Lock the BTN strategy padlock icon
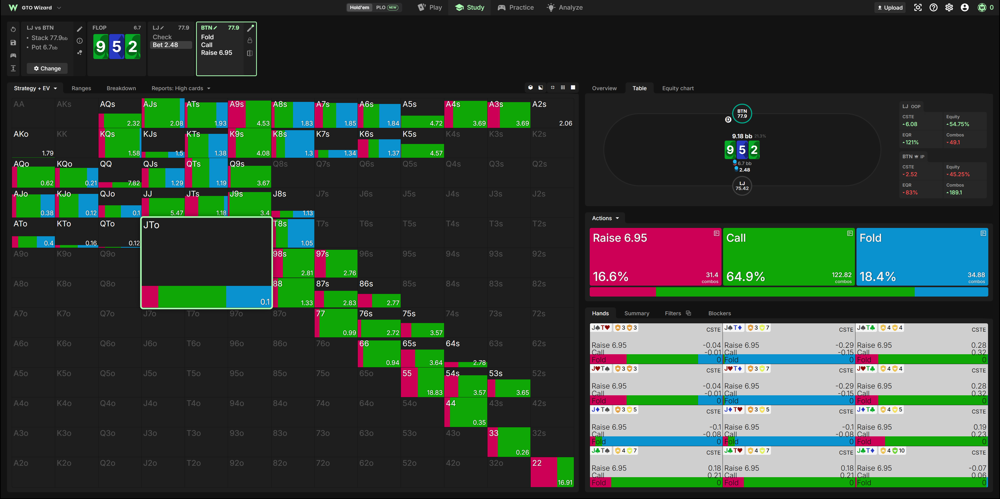The width and height of the screenshot is (1000, 499). [250, 40]
